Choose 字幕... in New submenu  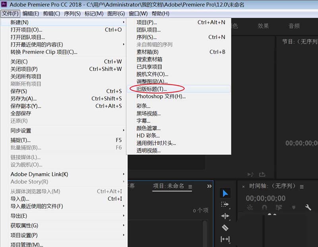point(178,121)
